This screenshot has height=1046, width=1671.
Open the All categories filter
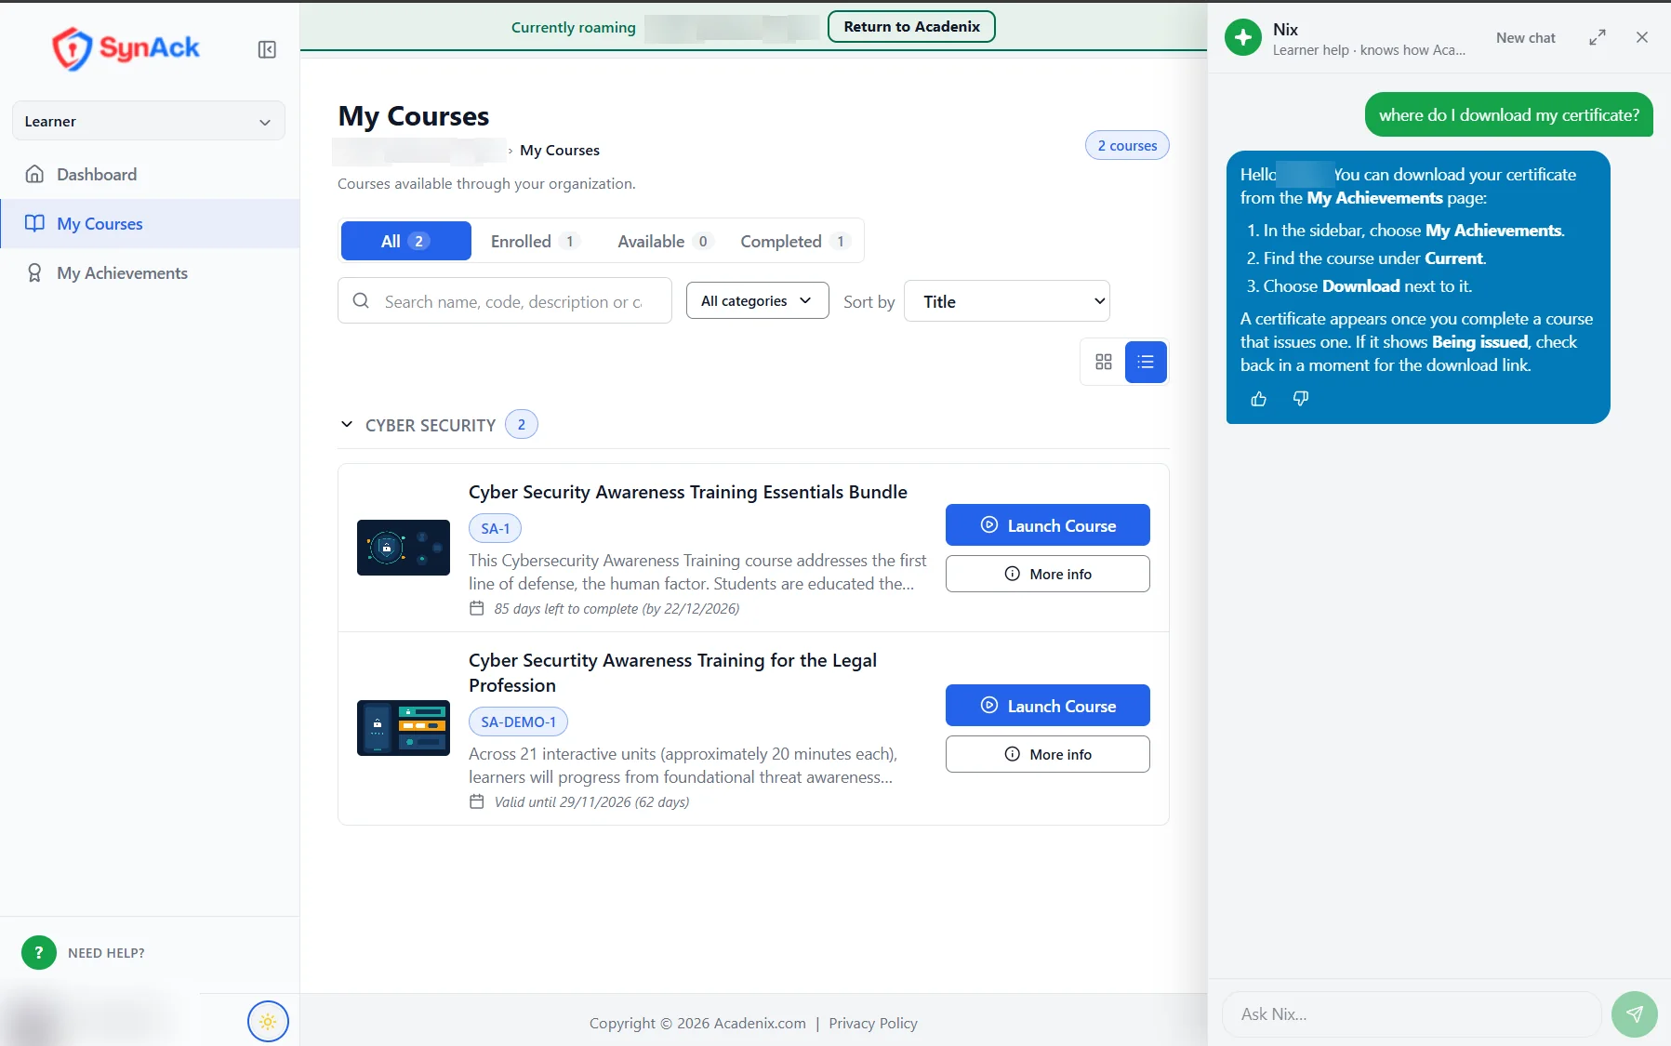pyautogui.click(x=757, y=301)
